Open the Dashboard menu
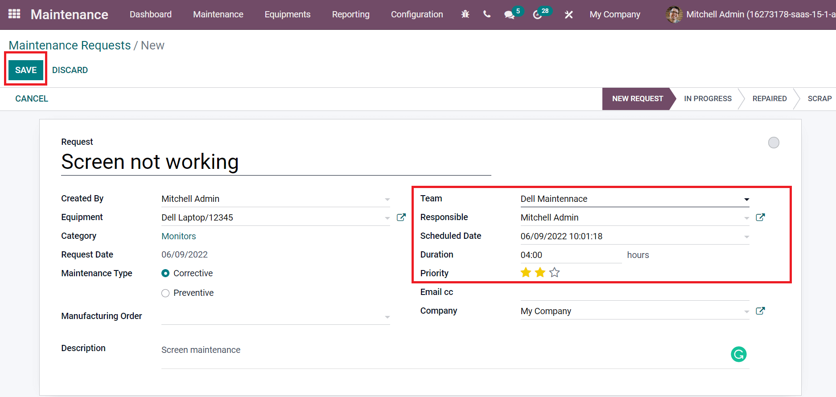Viewport: 836px width, 397px height. point(151,14)
